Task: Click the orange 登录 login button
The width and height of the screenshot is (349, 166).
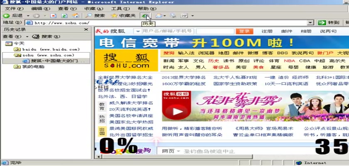Action: pyautogui.click(x=244, y=32)
